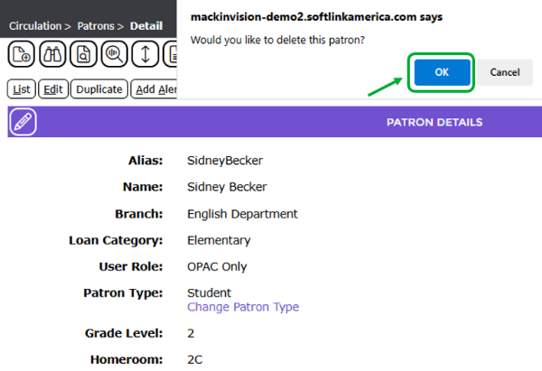The height and width of the screenshot is (371, 542).
Task: Click the Loan Category label
Action: 116,240
